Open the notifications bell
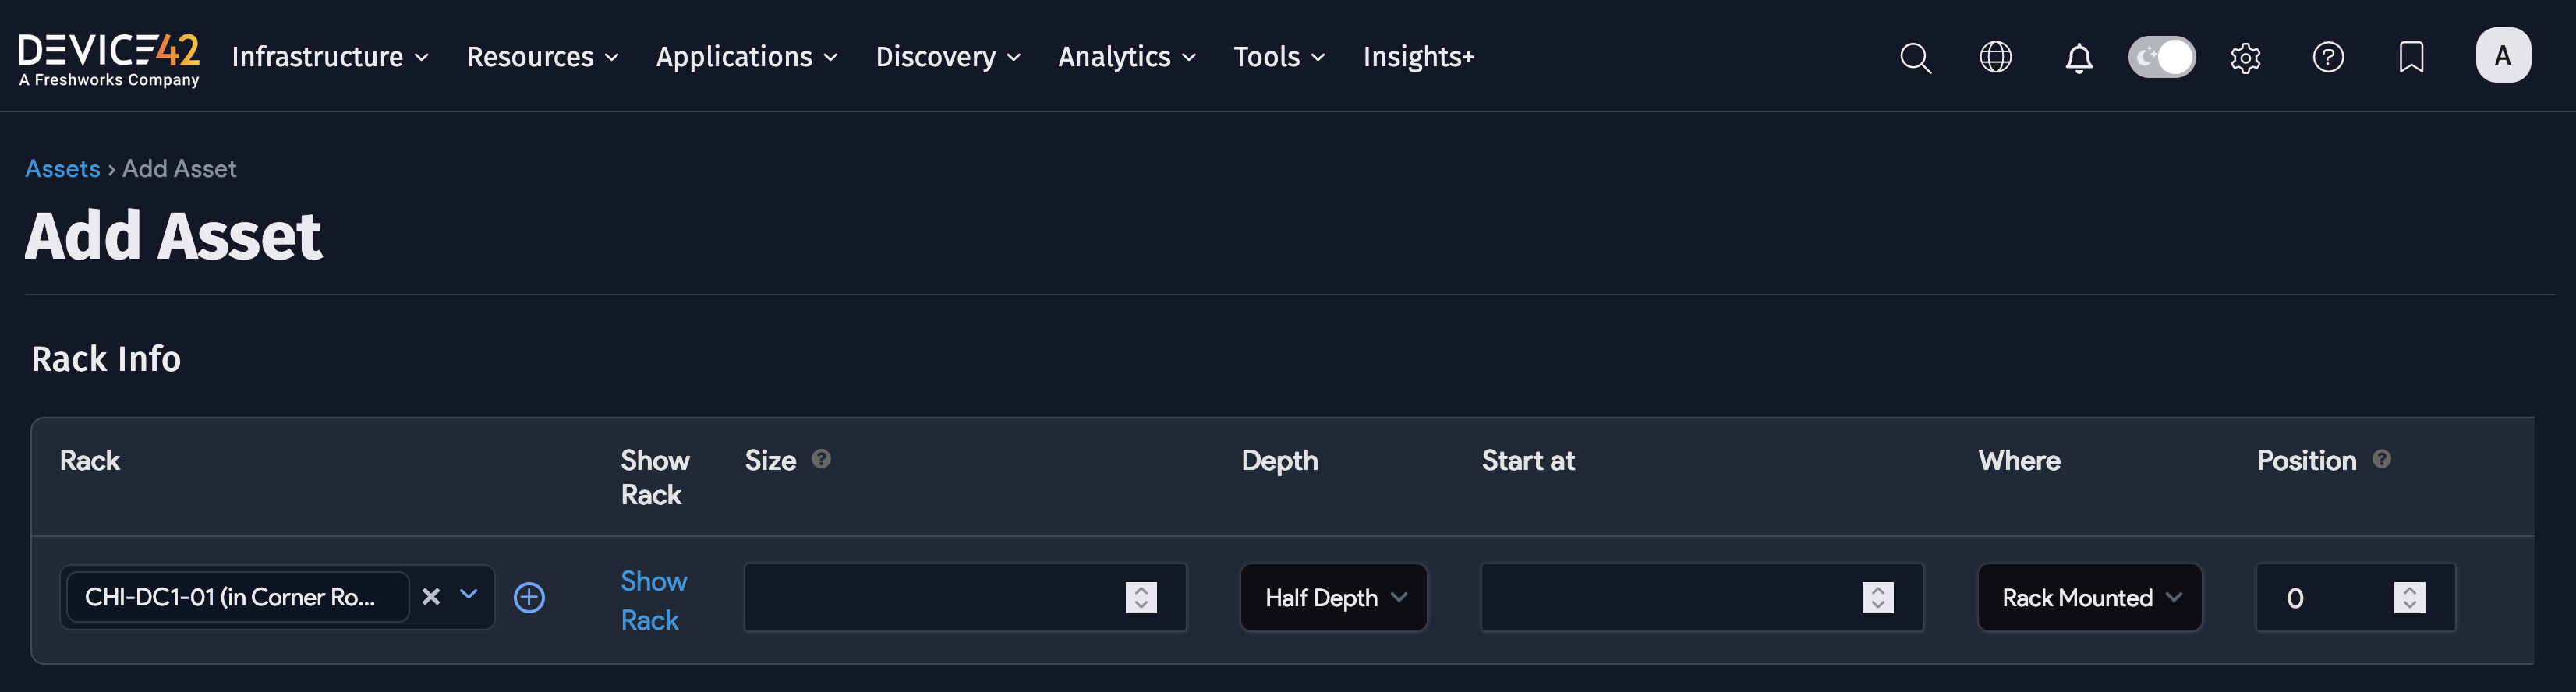2576x692 pixels. pyautogui.click(x=2079, y=58)
